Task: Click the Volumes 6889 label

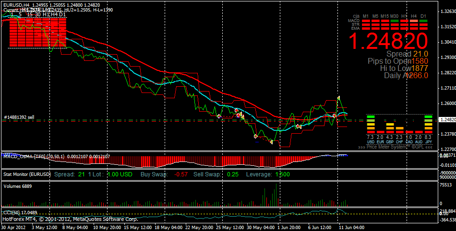Action: [17, 186]
